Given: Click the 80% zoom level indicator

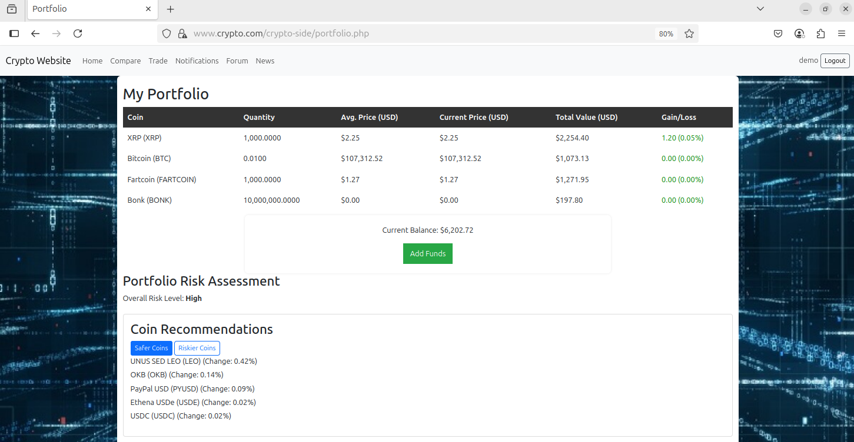Looking at the screenshot, I should pyautogui.click(x=666, y=34).
